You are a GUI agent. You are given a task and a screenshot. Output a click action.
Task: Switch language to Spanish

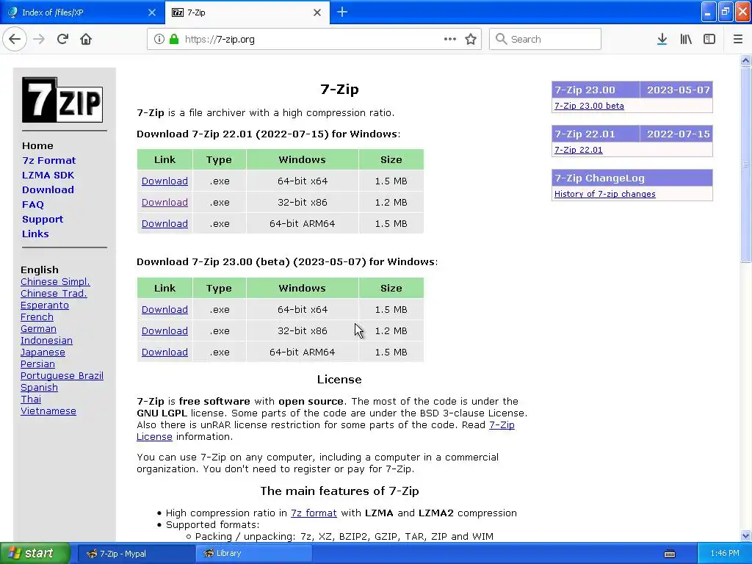(x=39, y=388)
